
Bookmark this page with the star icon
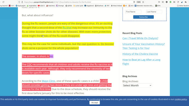point(143,2)
